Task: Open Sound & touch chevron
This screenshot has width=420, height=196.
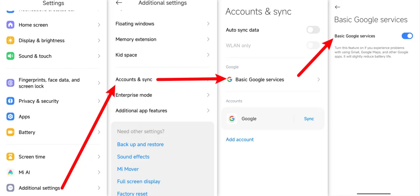Action: pos(99,56)
